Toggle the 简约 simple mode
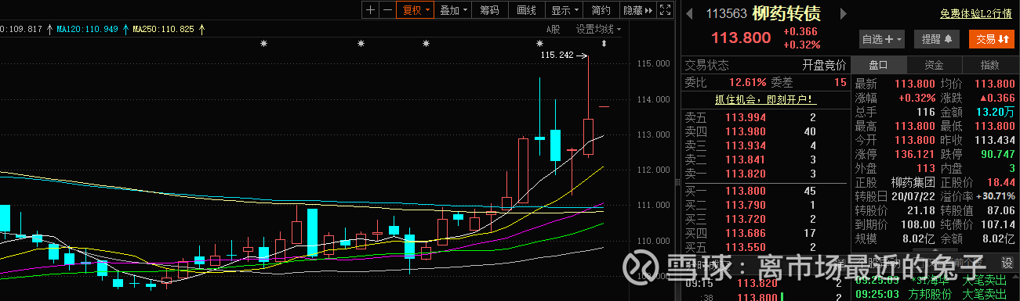 click(x=601, y=10)
